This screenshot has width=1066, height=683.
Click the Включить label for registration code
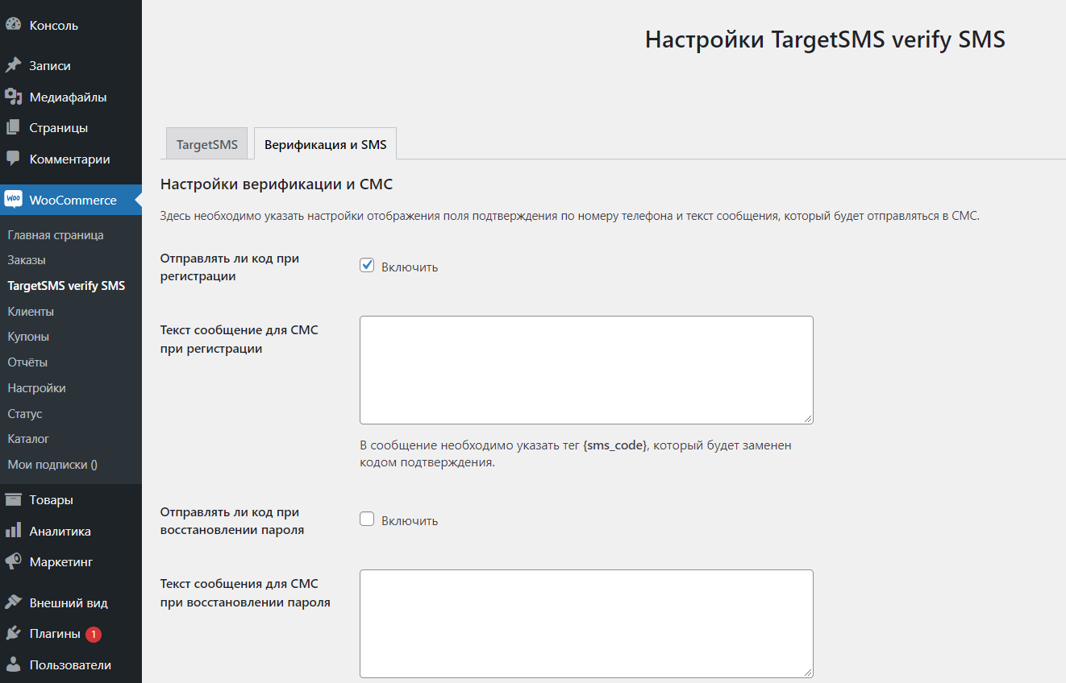coord(410,267)
